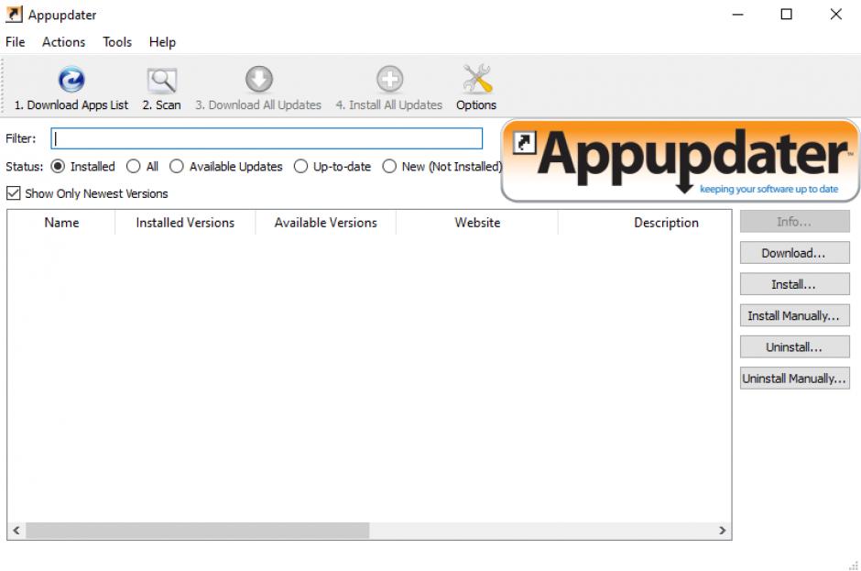The image size is (861, 571).
Task: Minimize the Appupdater window
Action: [738, 15]
